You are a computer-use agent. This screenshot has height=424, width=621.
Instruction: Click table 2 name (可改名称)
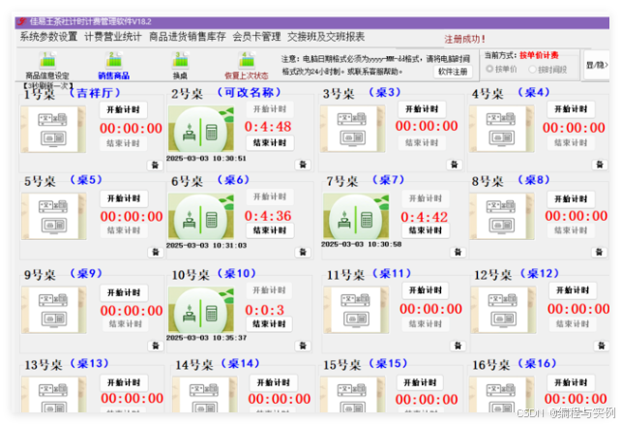(x=250, y=92)
